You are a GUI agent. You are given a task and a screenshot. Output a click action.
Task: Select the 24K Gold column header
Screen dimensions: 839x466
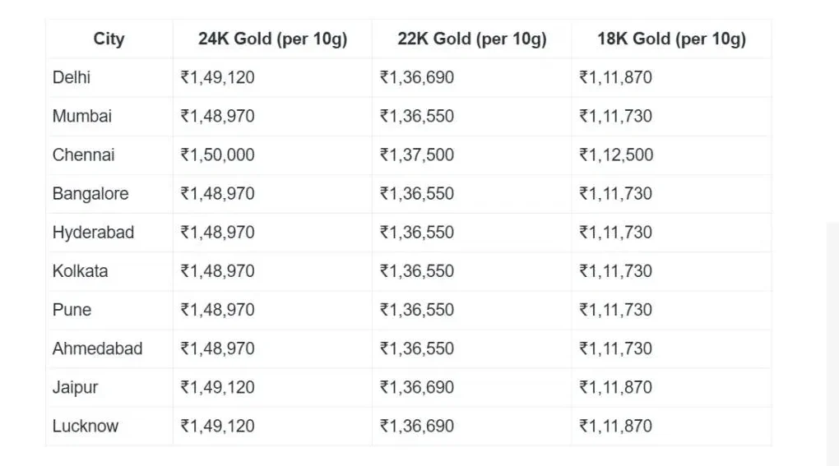pos(272,39)
